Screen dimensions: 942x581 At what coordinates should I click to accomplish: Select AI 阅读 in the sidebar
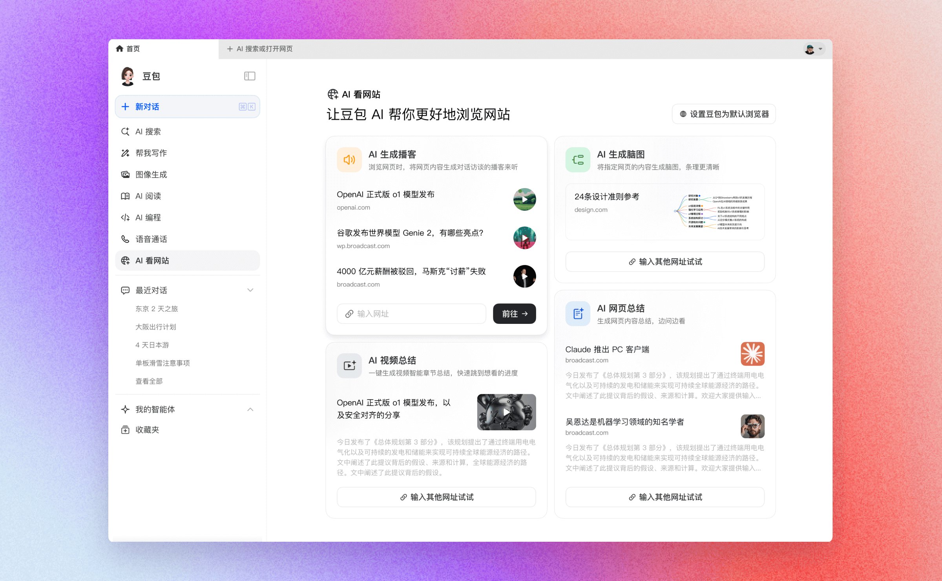[x=148, y=196]
